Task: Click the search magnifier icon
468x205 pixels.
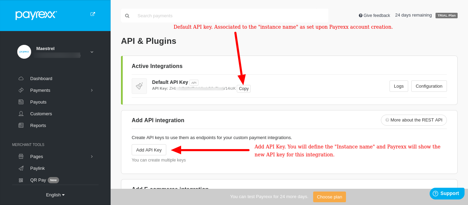Action: pyautogui.click(x=127, y=16)
